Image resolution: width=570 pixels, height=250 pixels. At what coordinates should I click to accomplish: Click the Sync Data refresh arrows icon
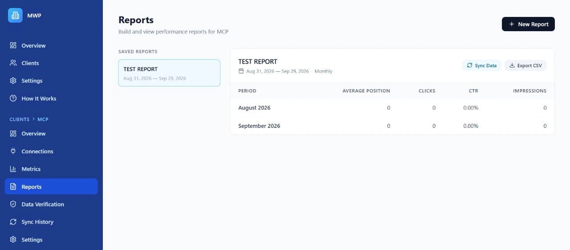point(469,66)
